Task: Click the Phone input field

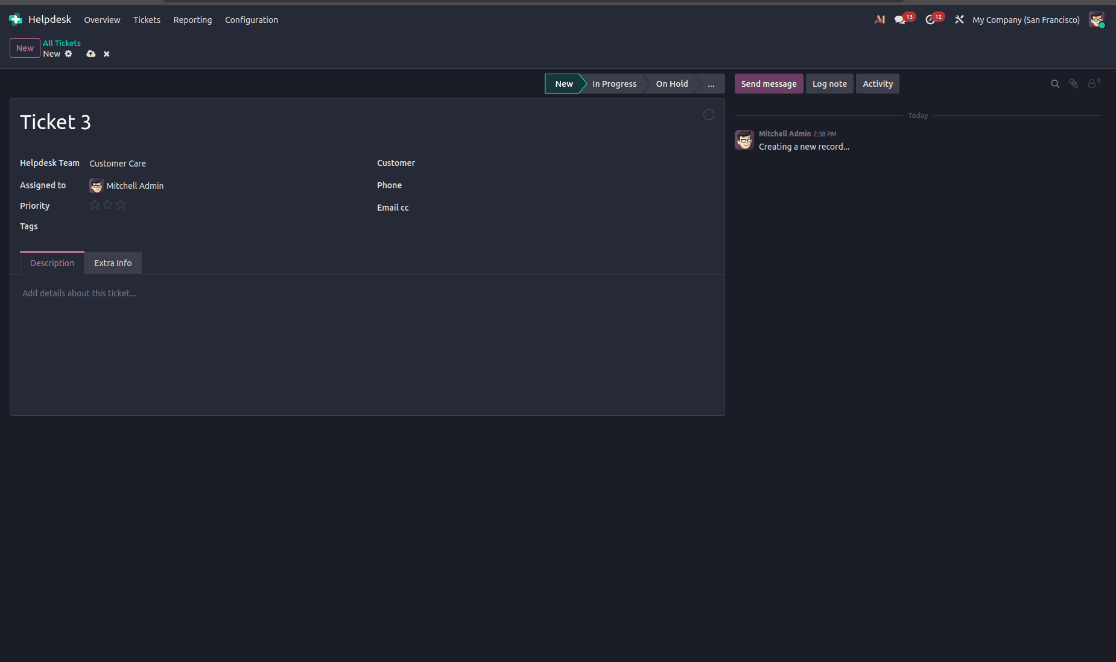Action: (x=580, y=185)
